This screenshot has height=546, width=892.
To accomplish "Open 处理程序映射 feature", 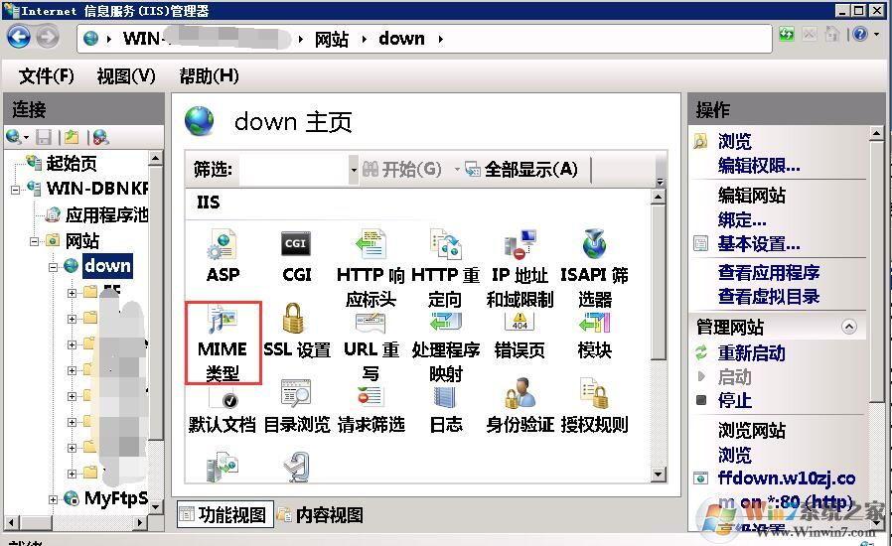I will (445, 345).
